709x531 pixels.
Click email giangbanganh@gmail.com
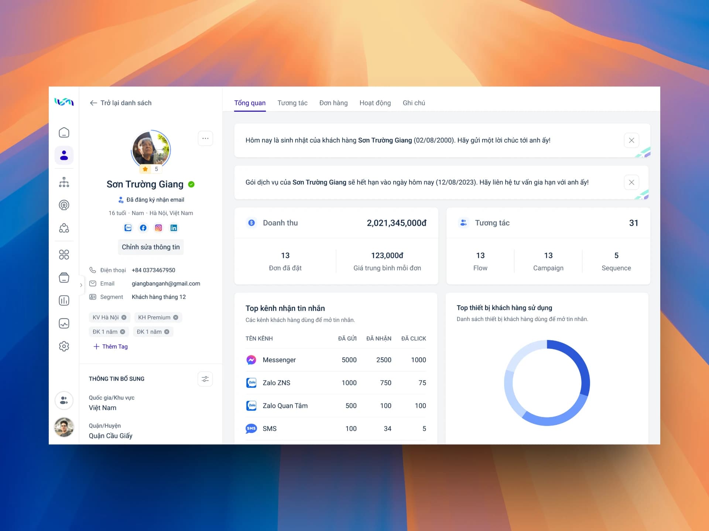coord(166,284)
